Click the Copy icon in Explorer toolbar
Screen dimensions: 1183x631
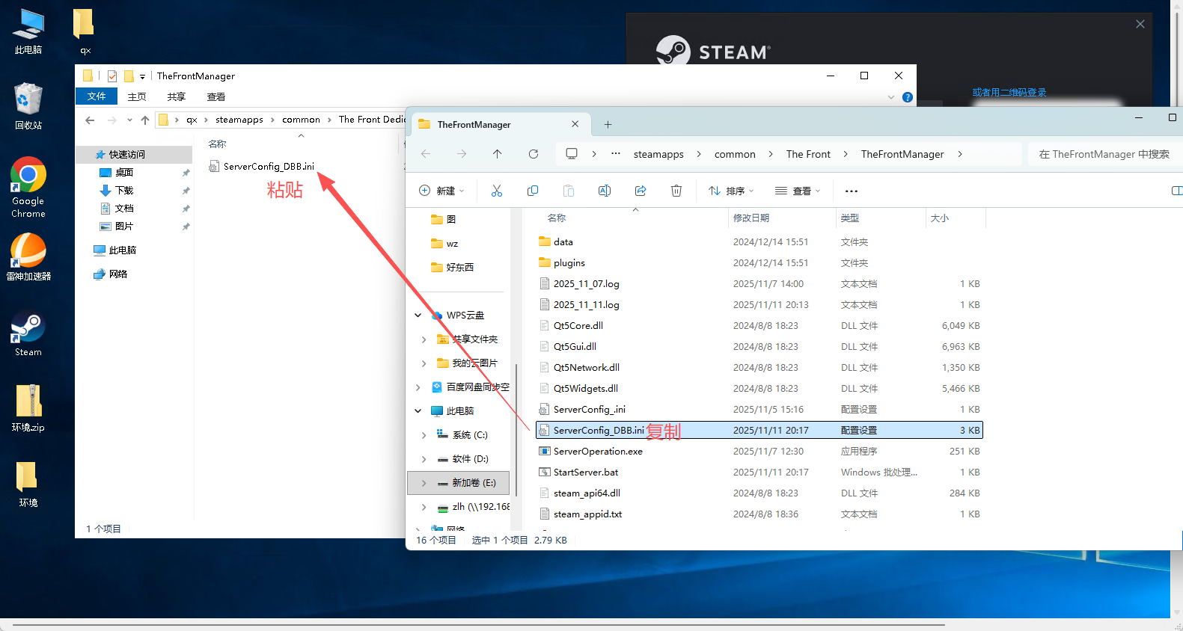[x=533, y=191]
